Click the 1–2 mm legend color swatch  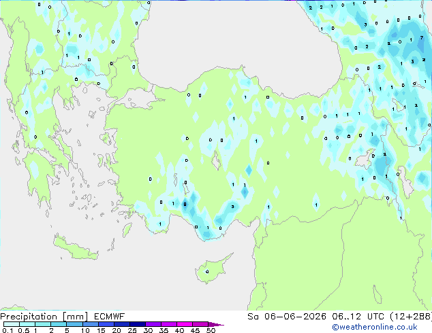[x=43, y=324]
